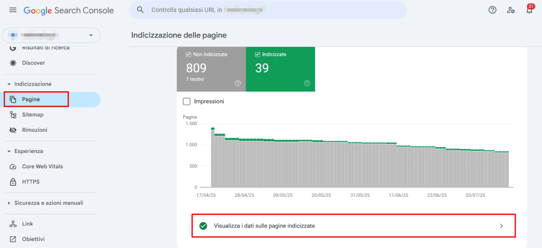This screenshot has width=542, height=248.
Task: Expand Sicurezza e azioni manuali section
Action: [9, 203]
